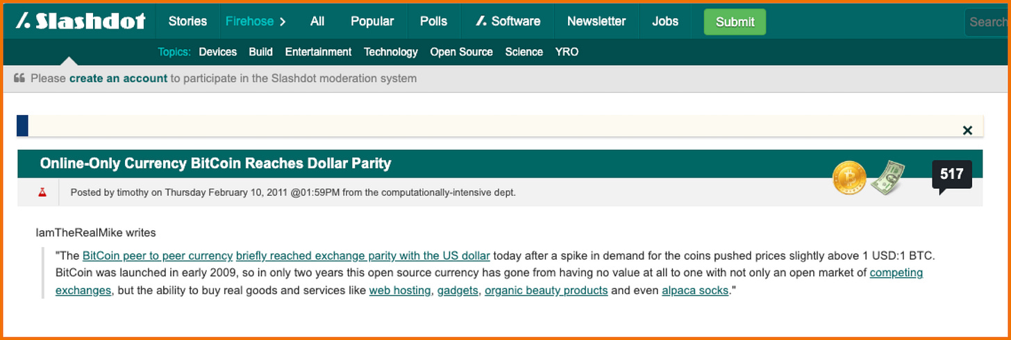Image resolution: width=1011 pixels, height=340 pixels.
Task: Open the Bitcoin coin topic icon
Action: coord(850,178)
